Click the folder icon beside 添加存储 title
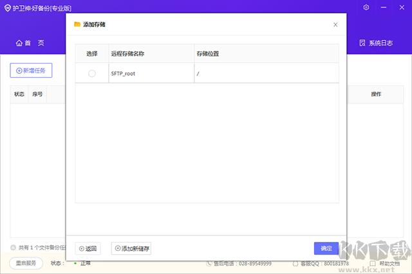 pos(77,24)
